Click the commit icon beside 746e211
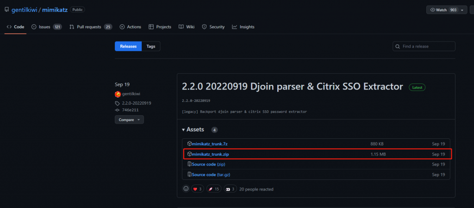Viewport: 474px width, 208px height. click(117, 110)
